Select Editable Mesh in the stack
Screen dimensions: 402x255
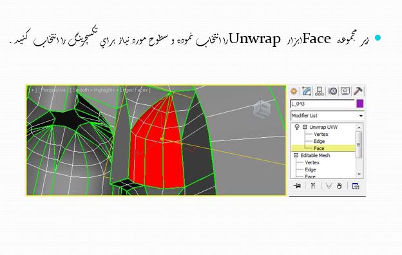(x=315, y=155)
